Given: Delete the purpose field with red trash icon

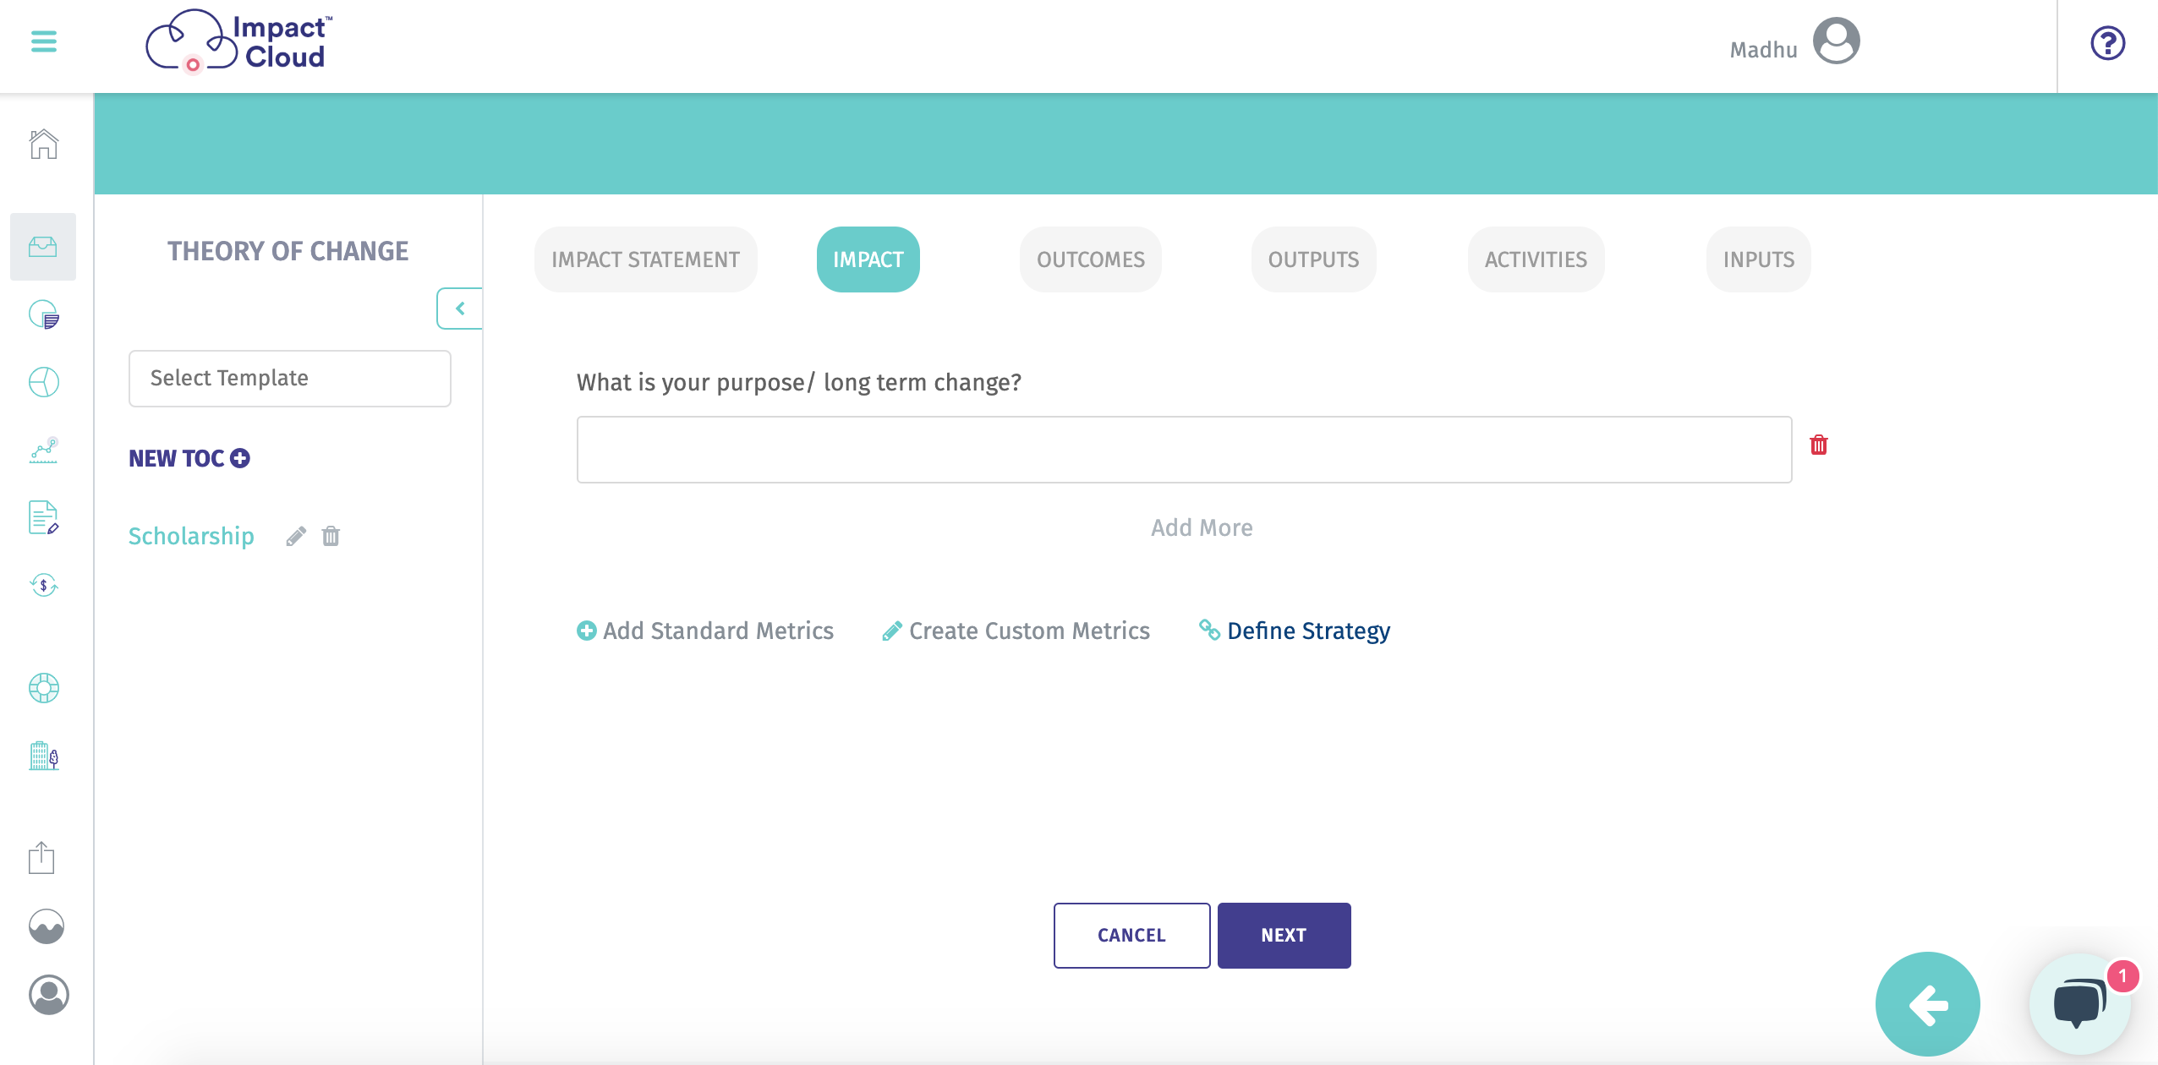Looking at the screenshot, I should tap(1819, 445).
